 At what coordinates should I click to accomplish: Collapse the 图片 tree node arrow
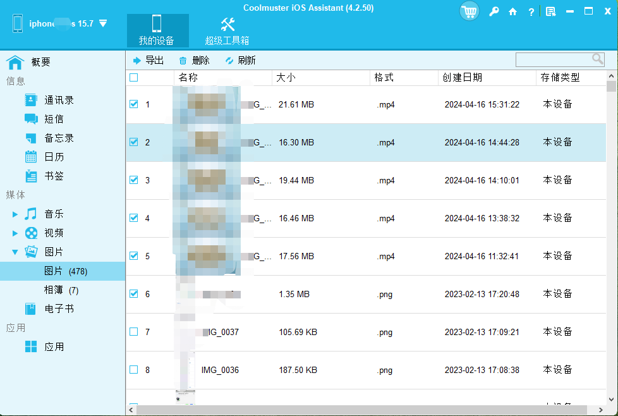(15, 252)
